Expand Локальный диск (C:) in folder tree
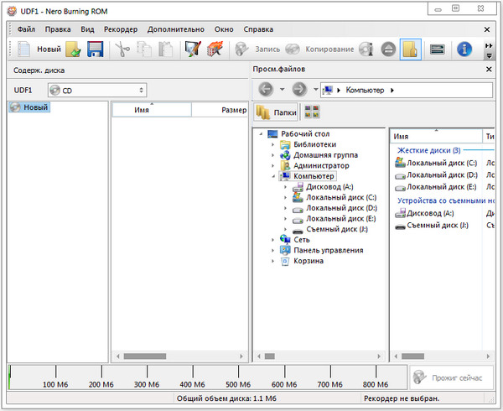 [286, 198]
